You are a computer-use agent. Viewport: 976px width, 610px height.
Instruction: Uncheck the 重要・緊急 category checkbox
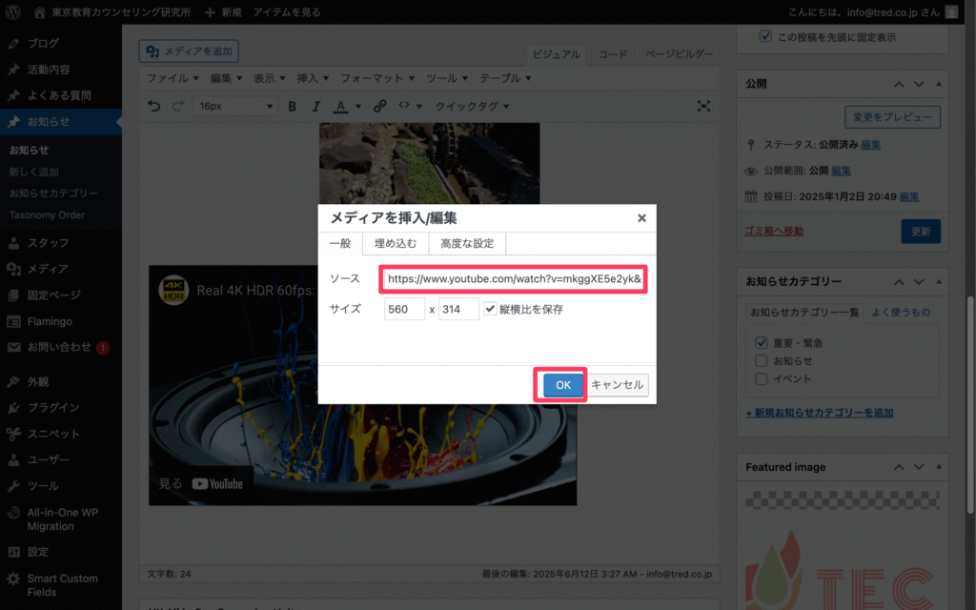tap(762, 343)
